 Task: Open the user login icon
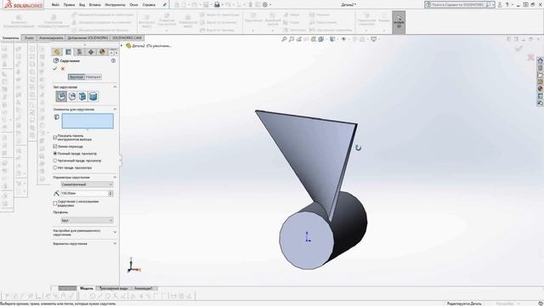[x=500, y=5]
